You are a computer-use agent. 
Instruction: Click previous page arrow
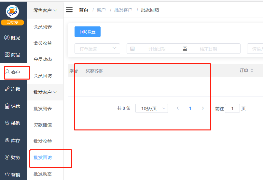[x=177, y=108]
